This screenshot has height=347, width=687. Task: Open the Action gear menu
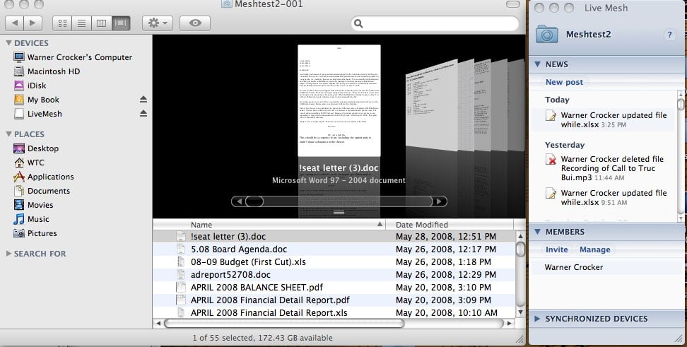(158, 23)
